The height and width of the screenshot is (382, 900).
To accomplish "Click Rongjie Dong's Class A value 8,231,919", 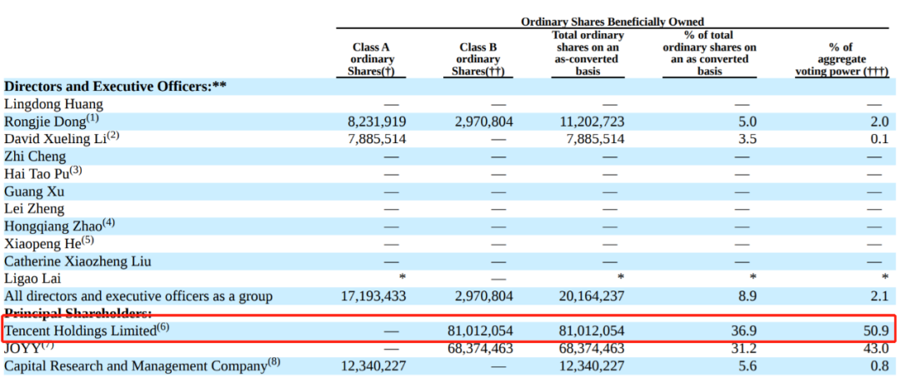I will point(377,122).
